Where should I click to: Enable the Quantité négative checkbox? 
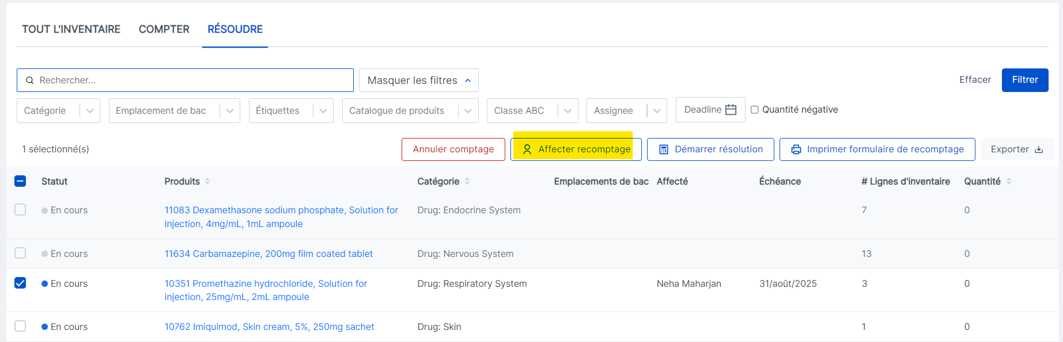755,110
